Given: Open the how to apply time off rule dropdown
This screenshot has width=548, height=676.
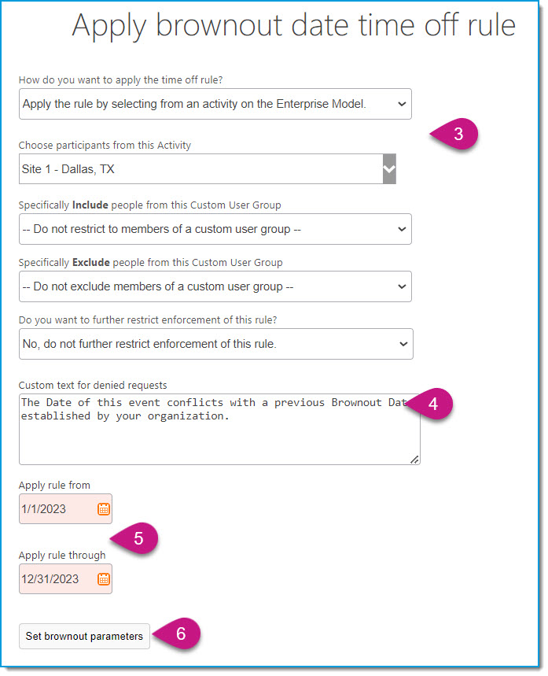Looking at the screenshot, I should [x=215, y=104].
